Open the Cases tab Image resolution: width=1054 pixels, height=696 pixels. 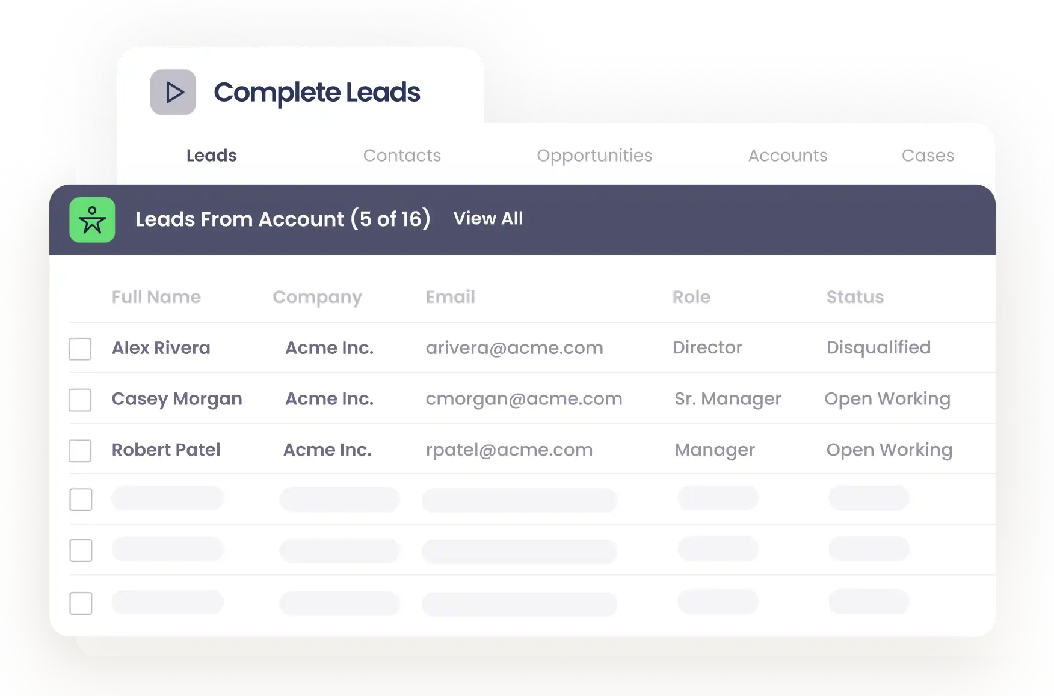click(928, 156)
